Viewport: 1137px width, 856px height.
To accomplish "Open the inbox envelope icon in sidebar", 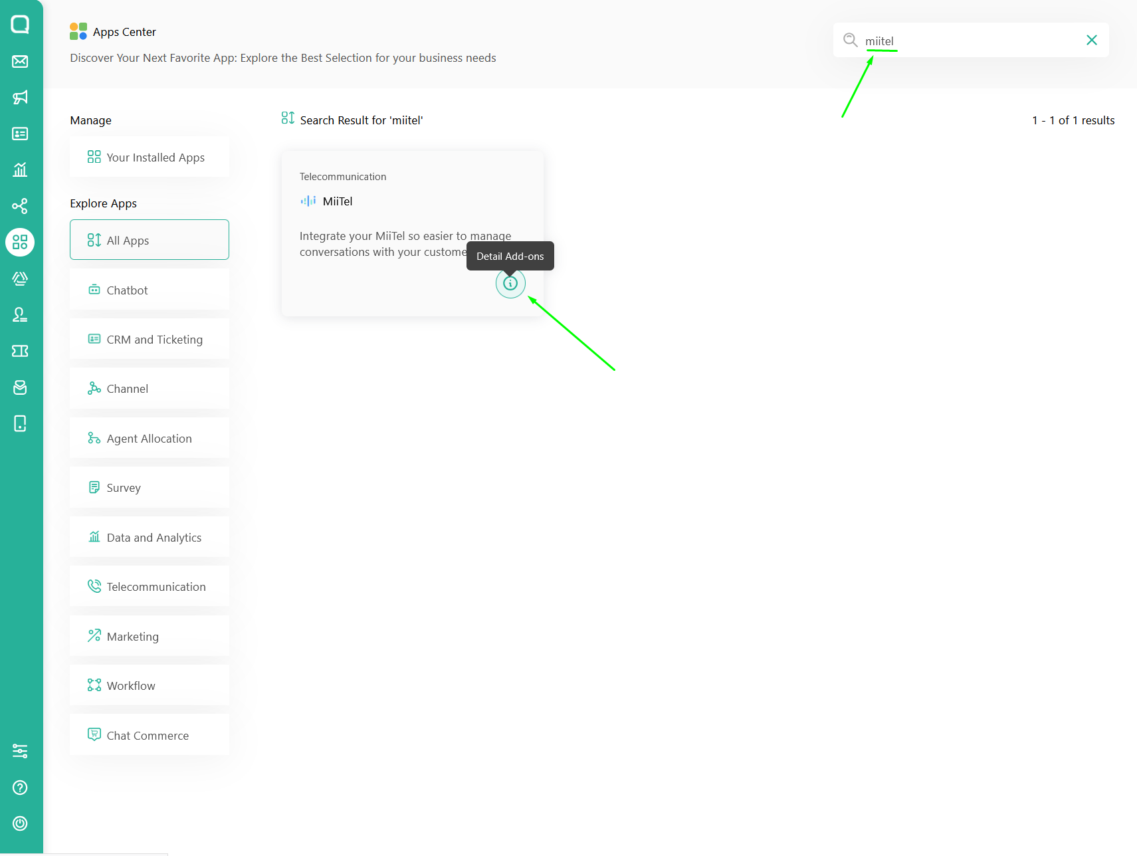I will 20,62.
